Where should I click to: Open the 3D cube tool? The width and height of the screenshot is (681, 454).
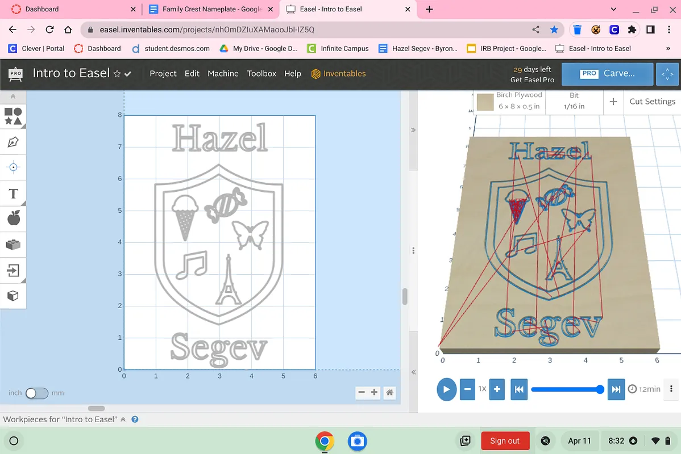pos(13,296)
